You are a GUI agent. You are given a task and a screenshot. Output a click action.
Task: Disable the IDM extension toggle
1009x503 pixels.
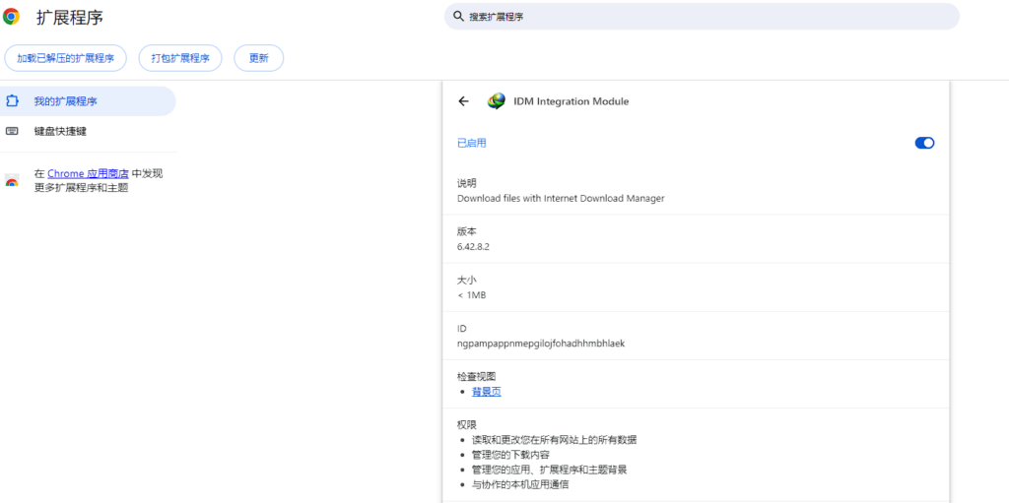[x=924, y=143]
